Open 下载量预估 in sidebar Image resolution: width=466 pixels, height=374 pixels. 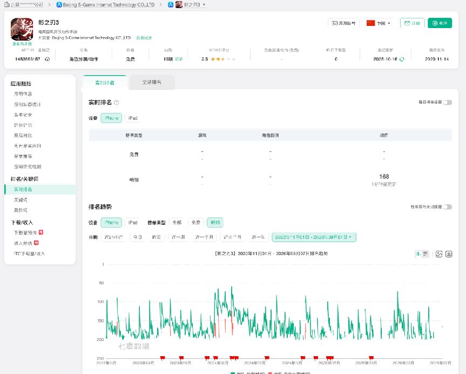(x=25, y=233)
